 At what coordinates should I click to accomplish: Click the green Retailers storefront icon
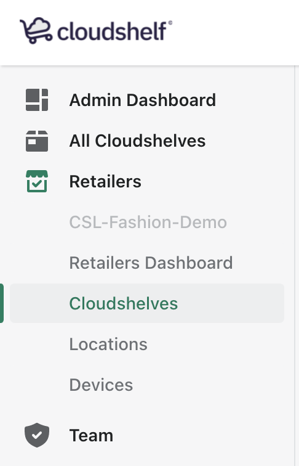[37, 181]
